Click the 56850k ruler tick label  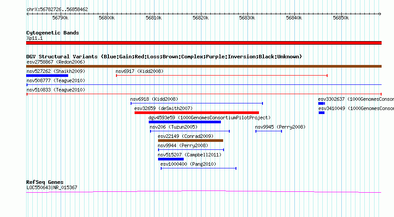tap(341, 18)
